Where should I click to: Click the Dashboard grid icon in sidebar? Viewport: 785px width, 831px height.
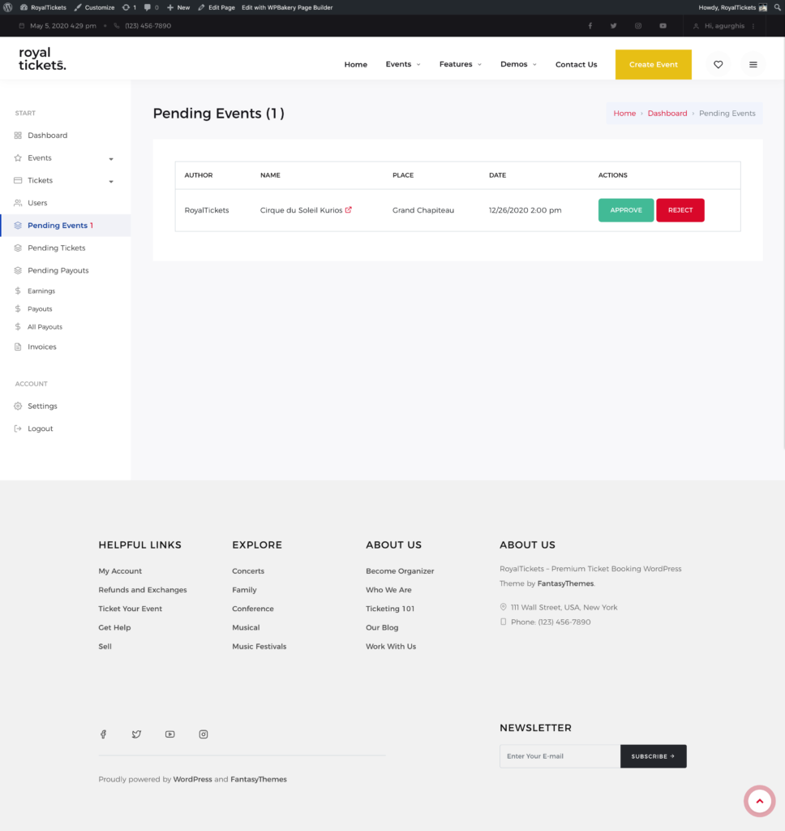click(x=18, y=136)
